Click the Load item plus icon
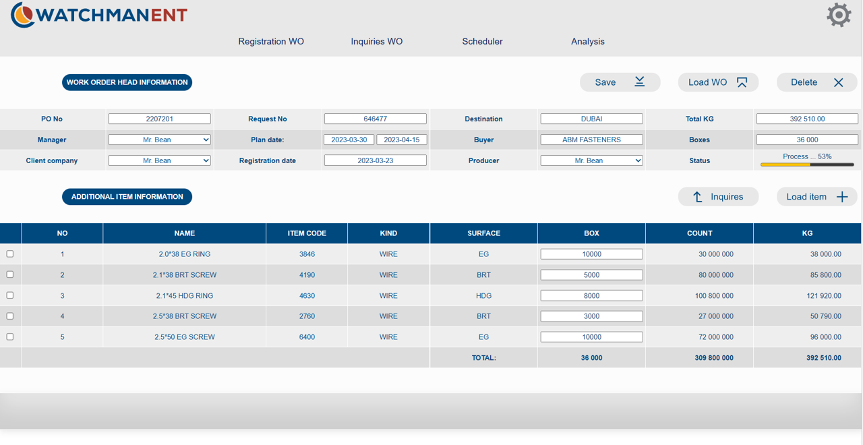Image resolution: width=863 pixels, height=445 pixels. point(842,197)
